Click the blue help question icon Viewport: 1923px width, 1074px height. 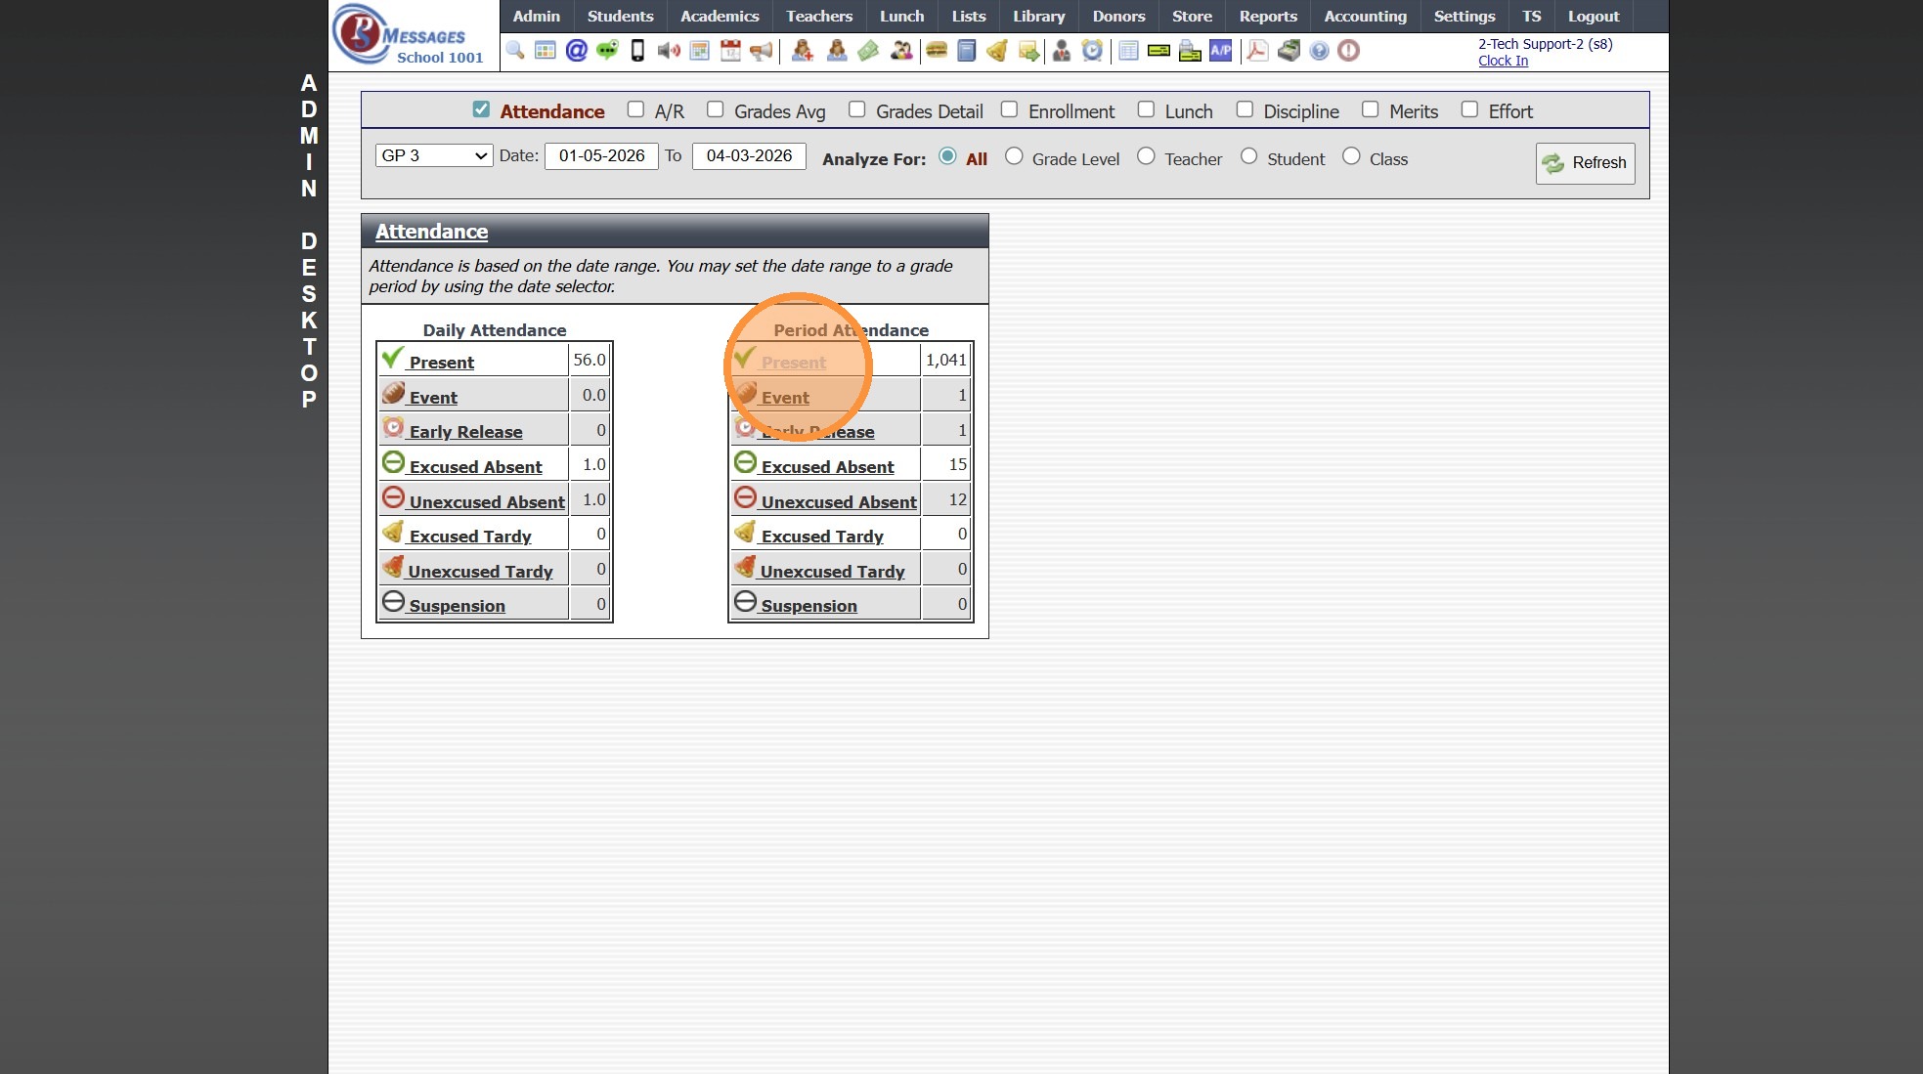point(1319,51)
